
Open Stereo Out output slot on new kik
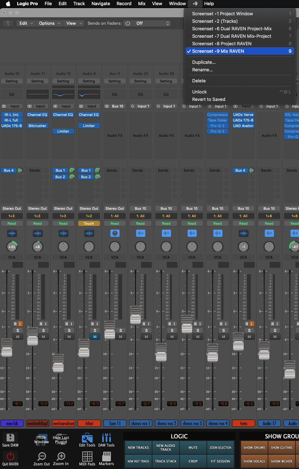click(12, 208)
